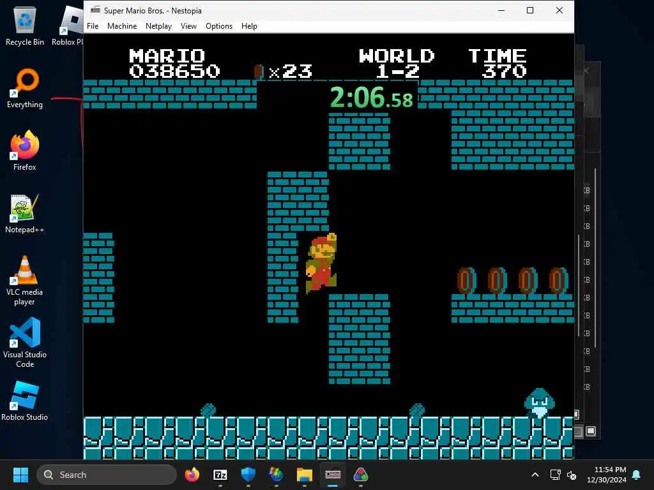
Task: Switch to Nestopia taskbar button
Action: [332, 475]
